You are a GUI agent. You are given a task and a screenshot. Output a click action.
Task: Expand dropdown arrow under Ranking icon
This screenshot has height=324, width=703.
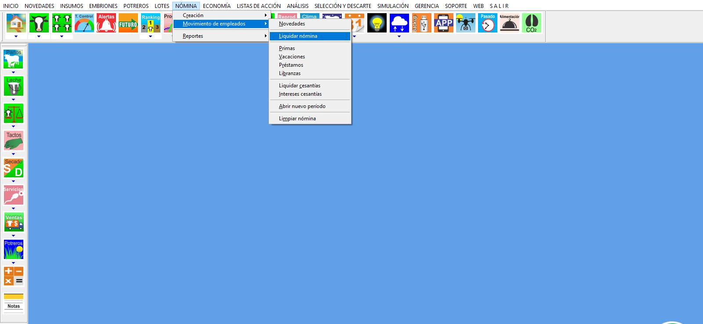pyautogui.click(x=151, y=36)
